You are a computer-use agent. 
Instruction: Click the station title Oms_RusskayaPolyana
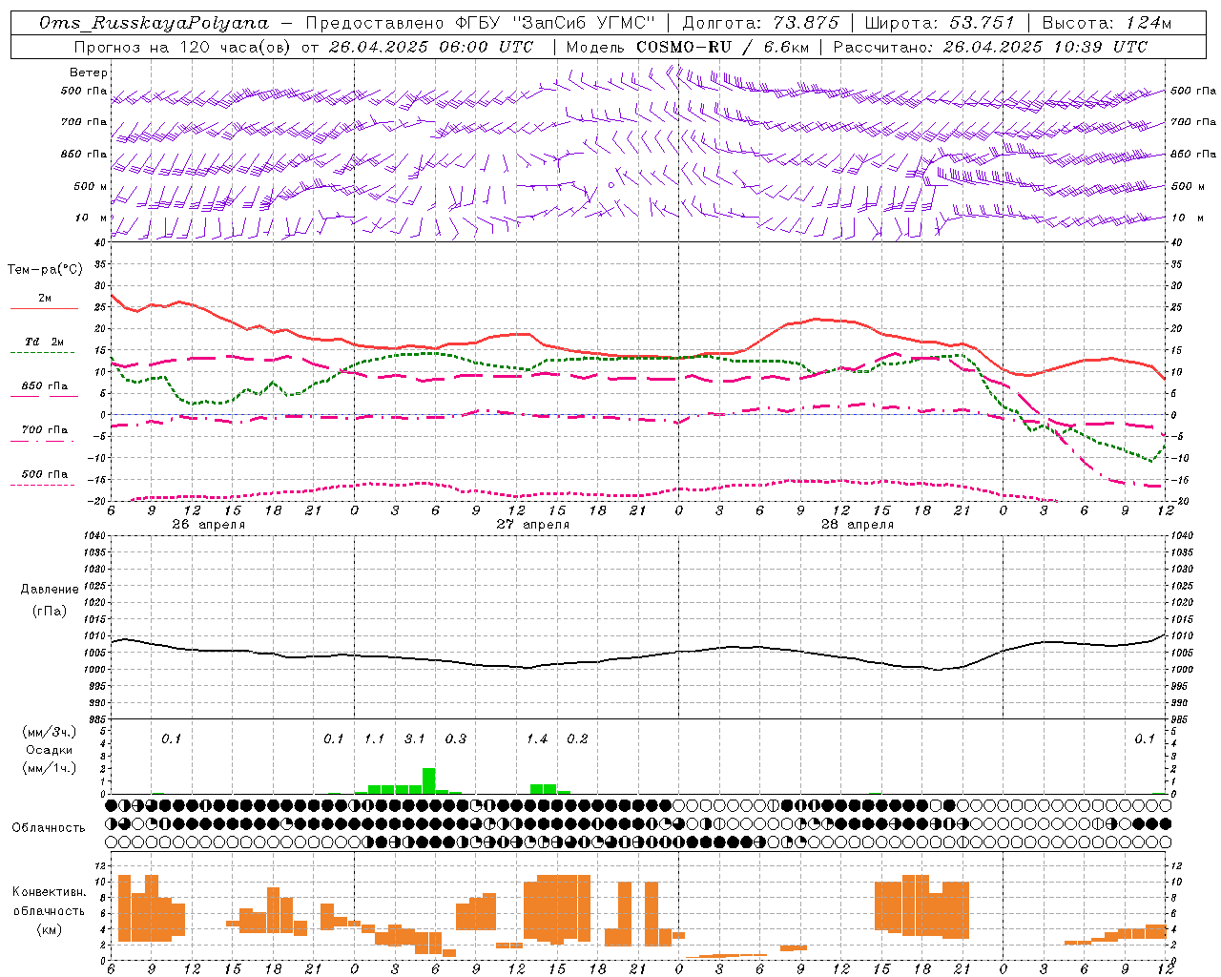click(155, 23)
